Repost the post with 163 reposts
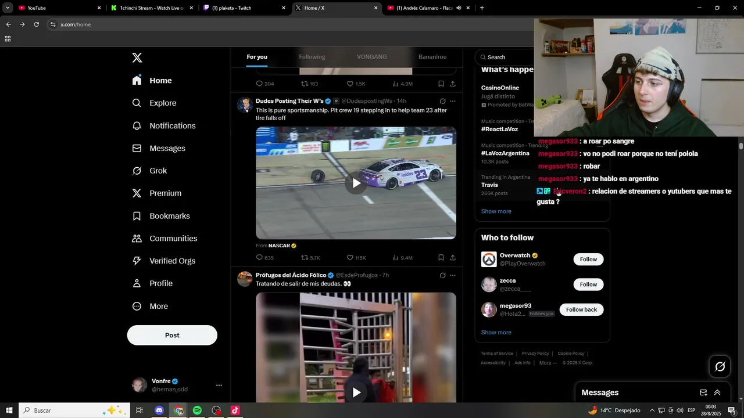The width and height of the screenshot is (744, 418). click(x=309, y=84)
